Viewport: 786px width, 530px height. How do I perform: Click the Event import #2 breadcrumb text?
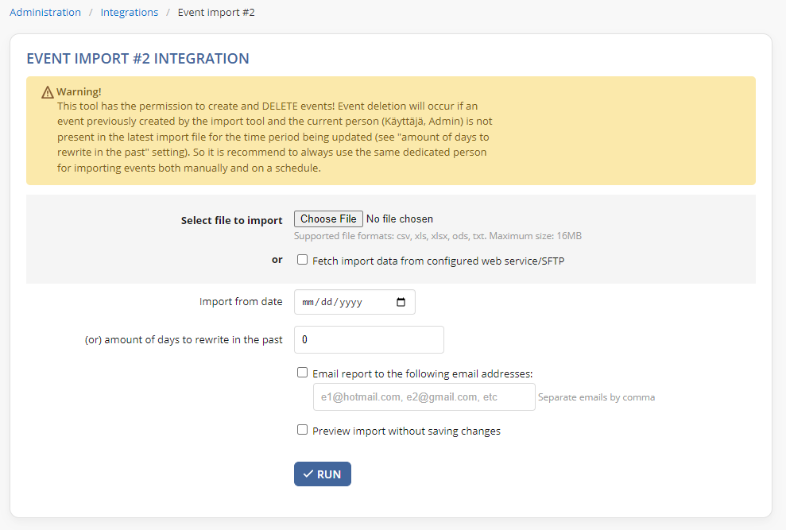pyautogui.click(x=216, y=12)
